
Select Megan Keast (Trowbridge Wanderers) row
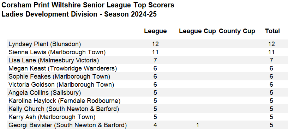pos(148,68)
